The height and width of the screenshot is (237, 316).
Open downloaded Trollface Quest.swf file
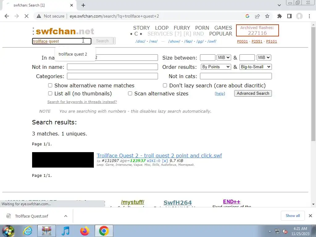[31, 216]
